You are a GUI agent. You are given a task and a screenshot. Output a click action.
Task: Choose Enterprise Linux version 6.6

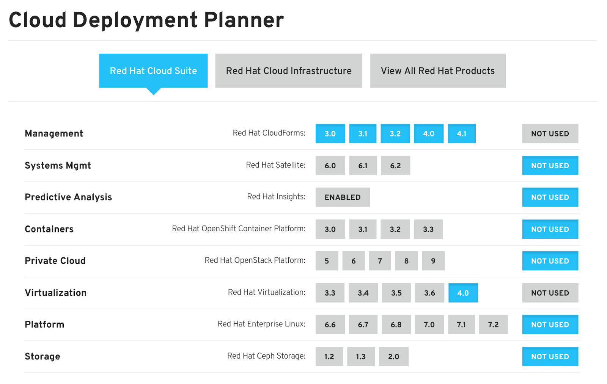point(330,324)
